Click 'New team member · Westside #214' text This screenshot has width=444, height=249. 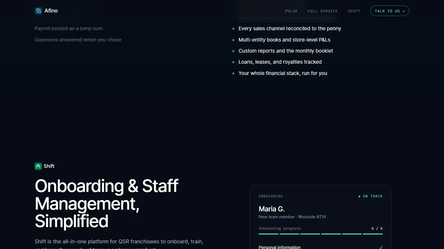[292, 217]
